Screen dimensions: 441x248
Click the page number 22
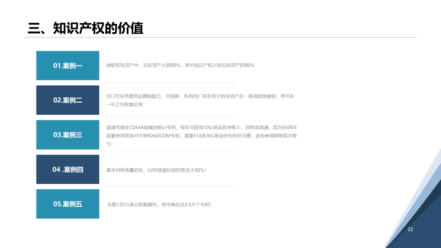click(x=411, y=229)
